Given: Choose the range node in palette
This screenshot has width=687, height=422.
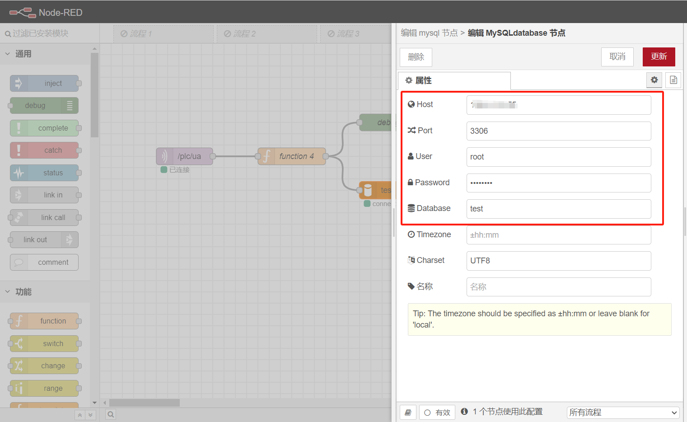Looking at the screenshot, I should point(44,389).
